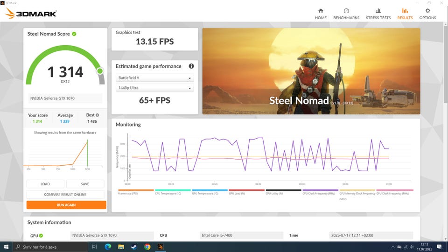Show hidden system tray icons

tap(393, 247)
